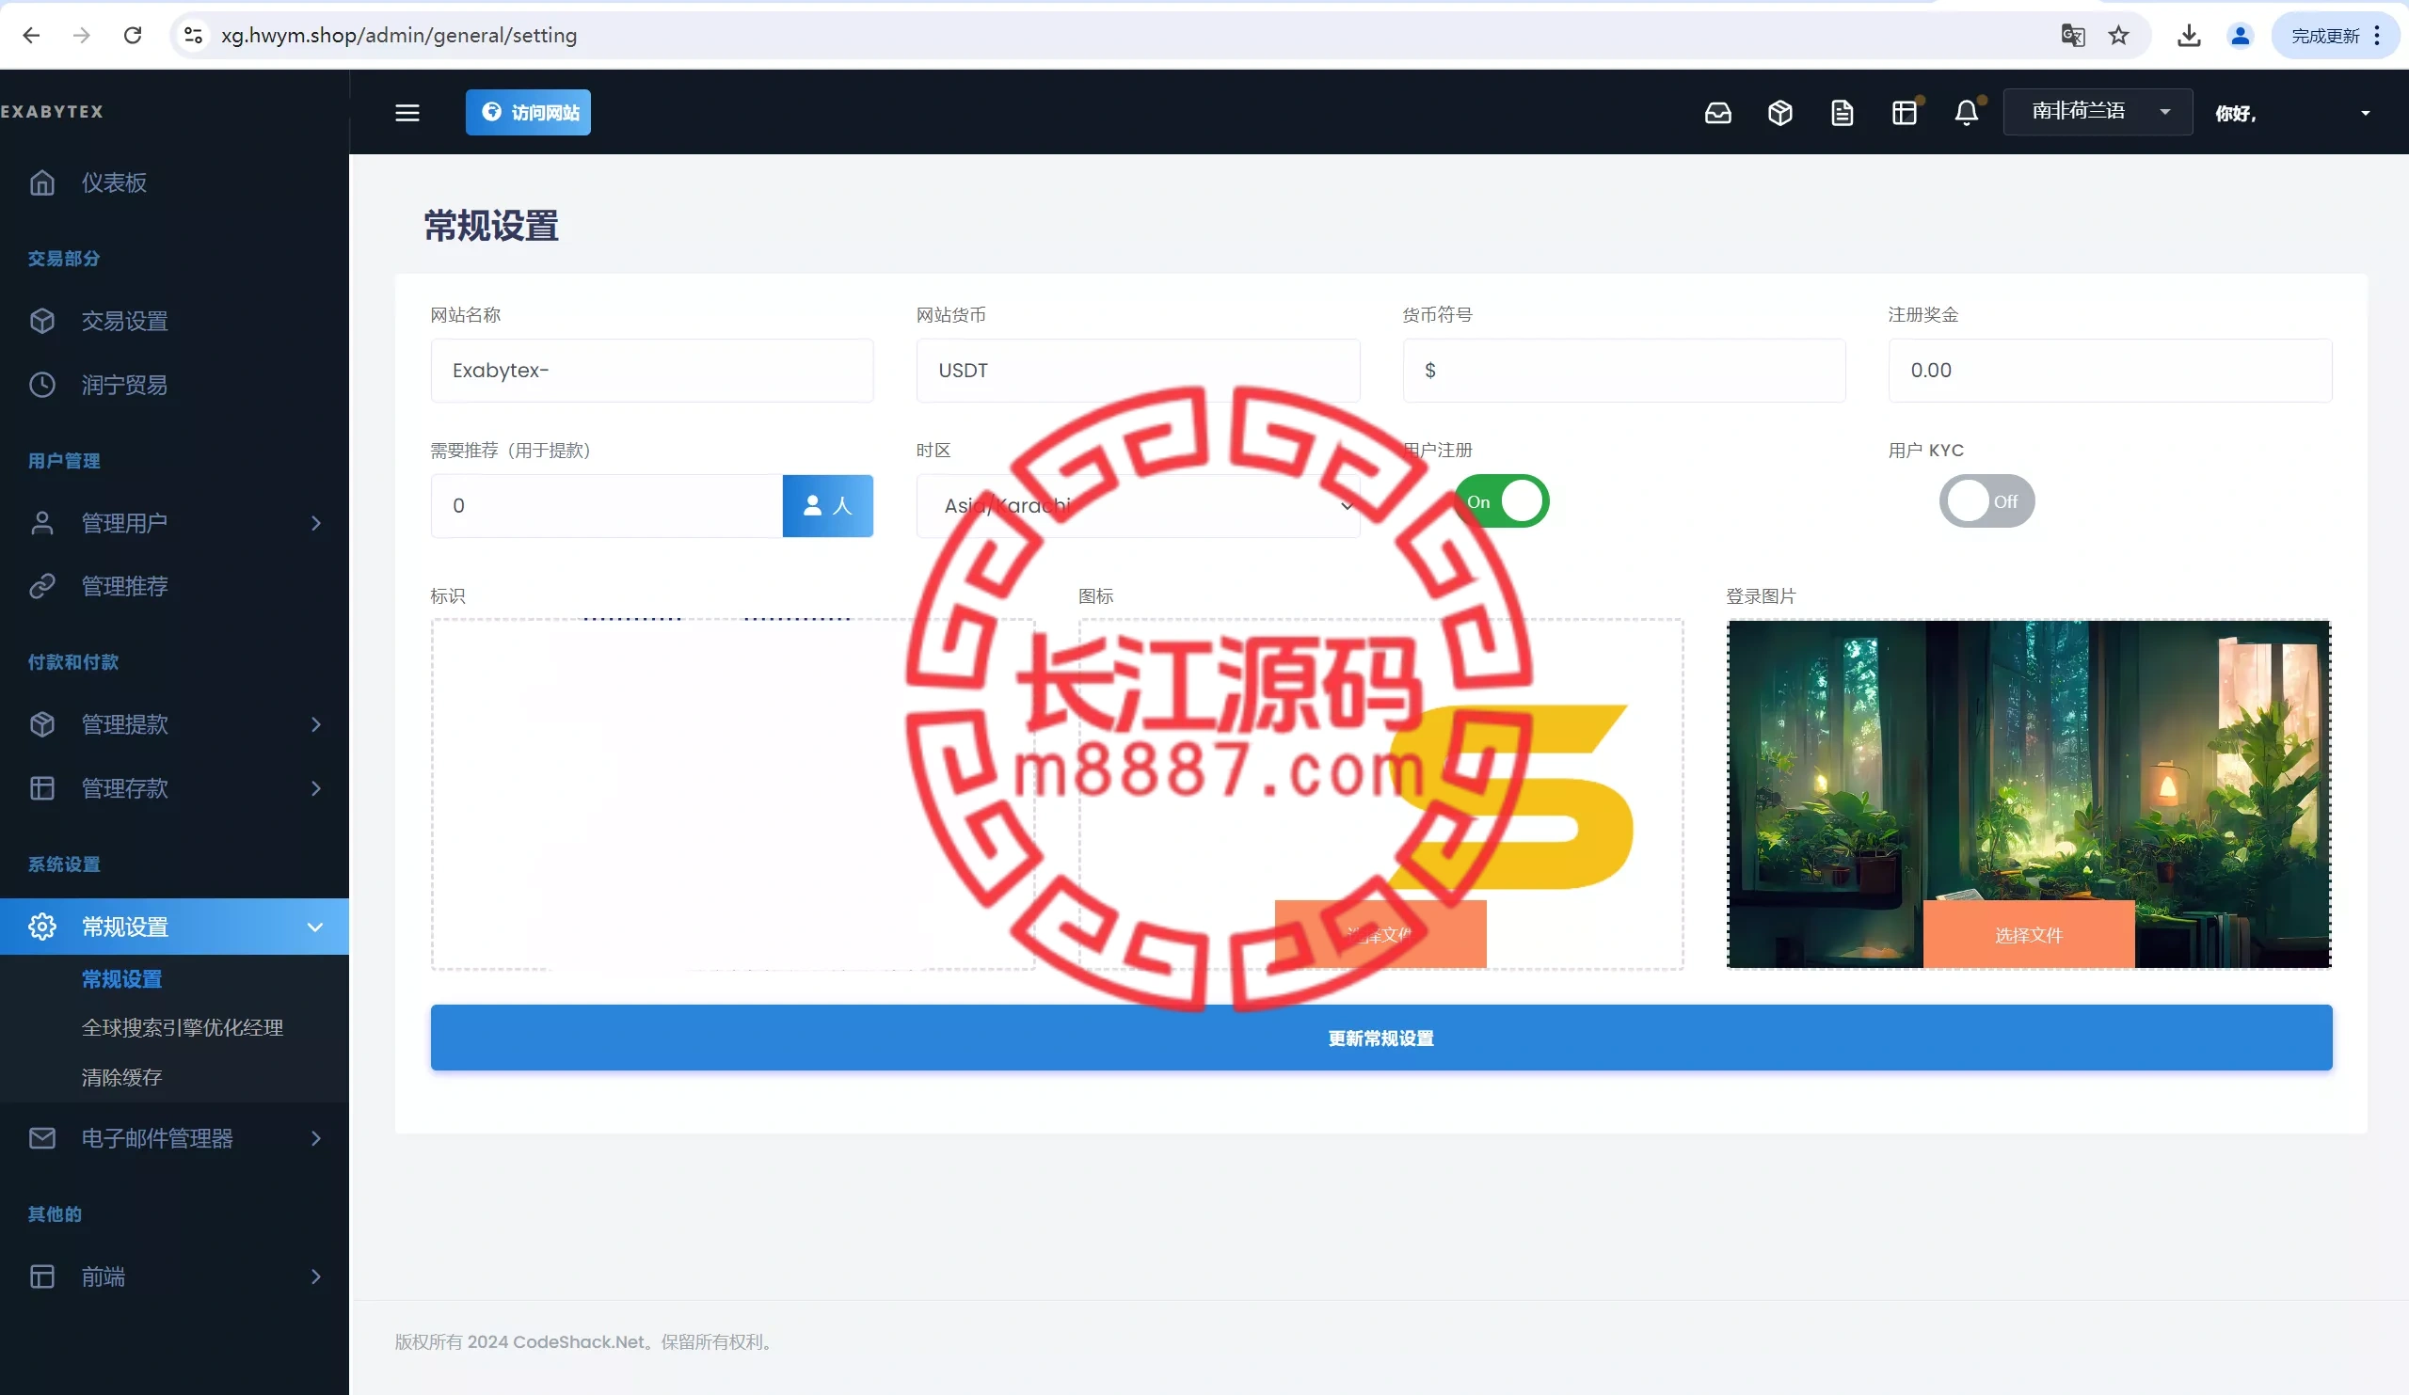Click the table icon beside 管理存款
This screenshot has width=2409, height=1395.
tap(42, 788)
